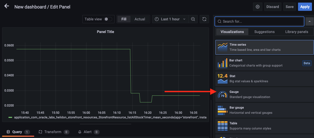
Task: Click the 'Big stat values & sparklines' description
Action: click(x=249, y=81)
